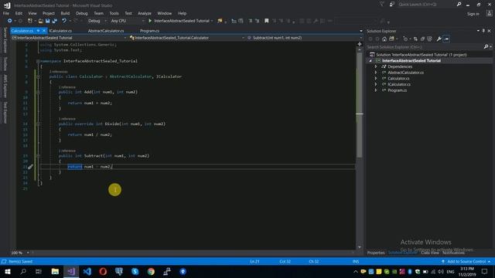Viewport: 495px width, 278px height.
Task: Switch to the AbstractCalculator.cs tab
Action: click(x=106, y=31)
